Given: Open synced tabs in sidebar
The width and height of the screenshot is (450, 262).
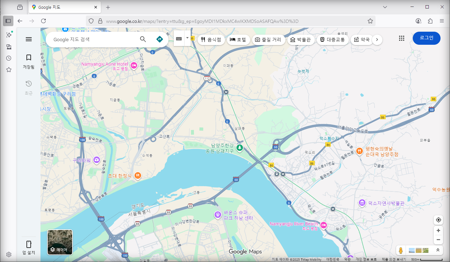Looking at the screenshot, I should click(x=9, y=47).
